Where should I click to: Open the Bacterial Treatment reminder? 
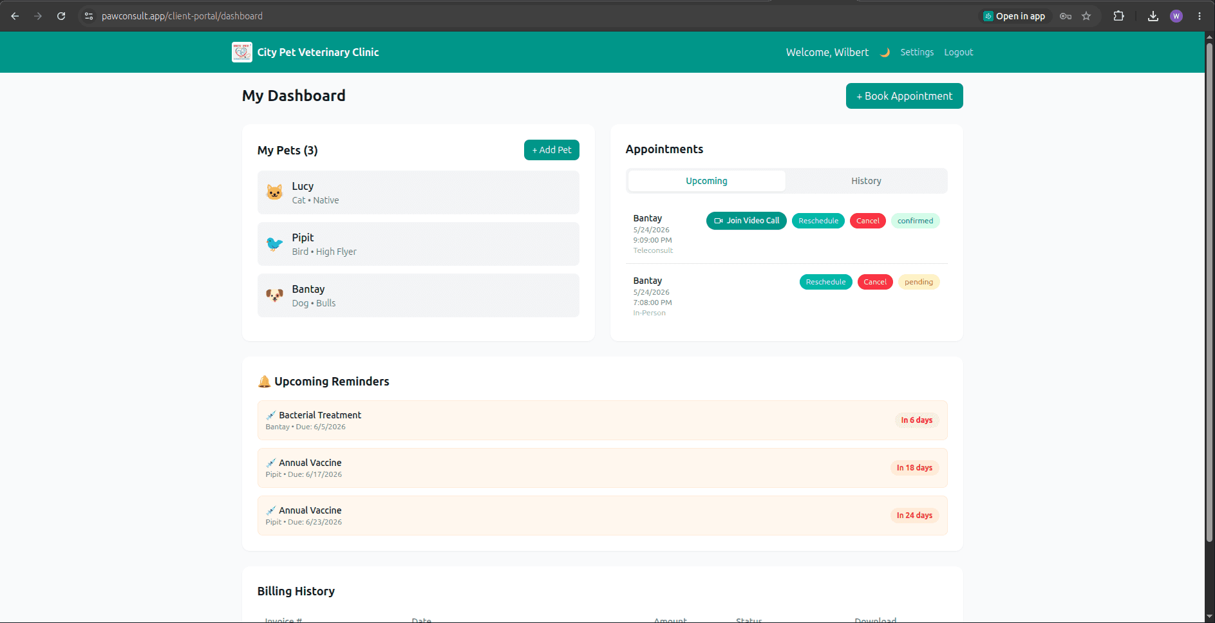pos(603,420)
